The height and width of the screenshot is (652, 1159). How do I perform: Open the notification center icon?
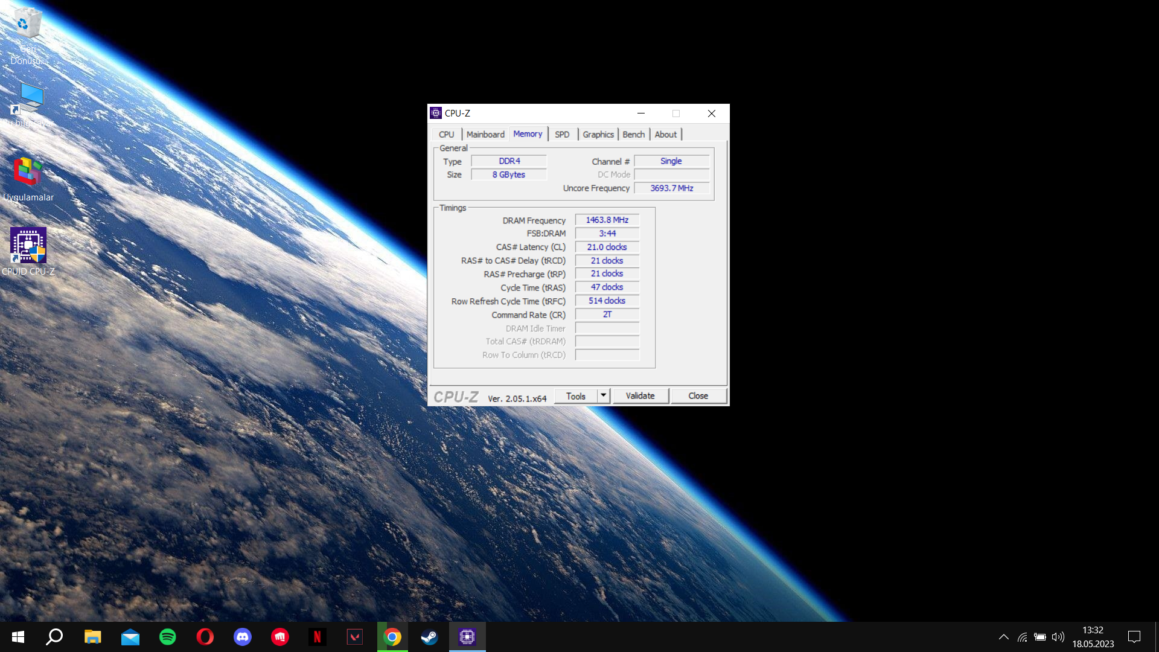click(1134, 637)
